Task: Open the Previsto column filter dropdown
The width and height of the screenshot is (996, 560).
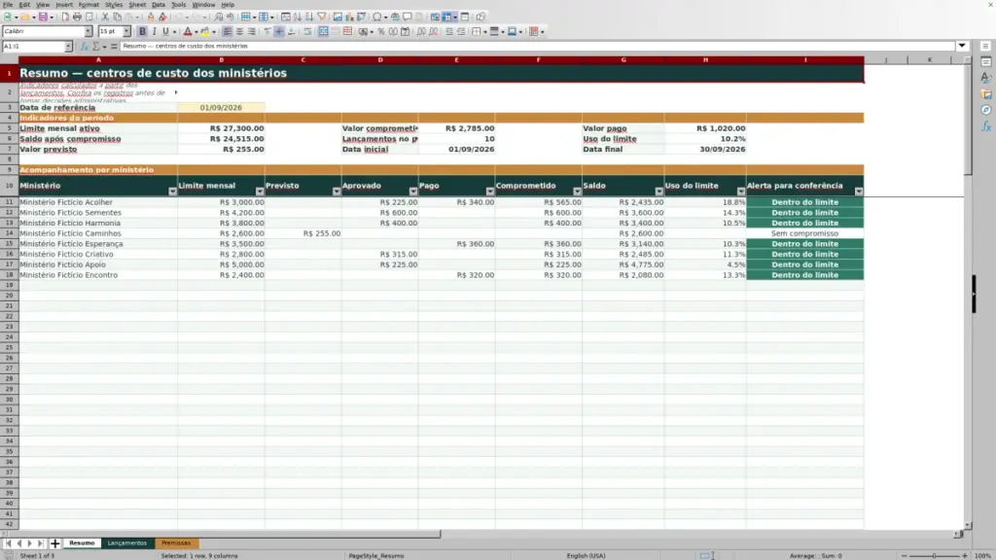Action: pyautogui.click(x=336, y=192)
